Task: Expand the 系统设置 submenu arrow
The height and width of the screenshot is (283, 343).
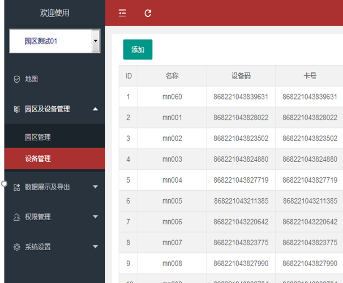Action: (95, 247)
